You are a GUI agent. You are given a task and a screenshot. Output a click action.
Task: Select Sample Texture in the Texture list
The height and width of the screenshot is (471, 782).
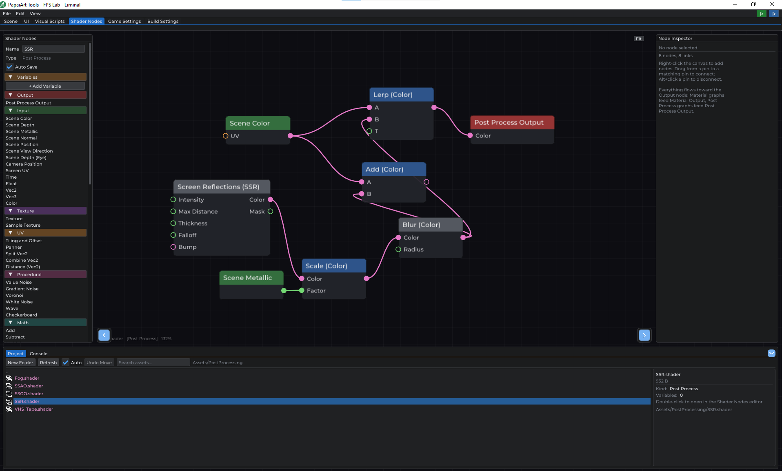coord(23,225)
